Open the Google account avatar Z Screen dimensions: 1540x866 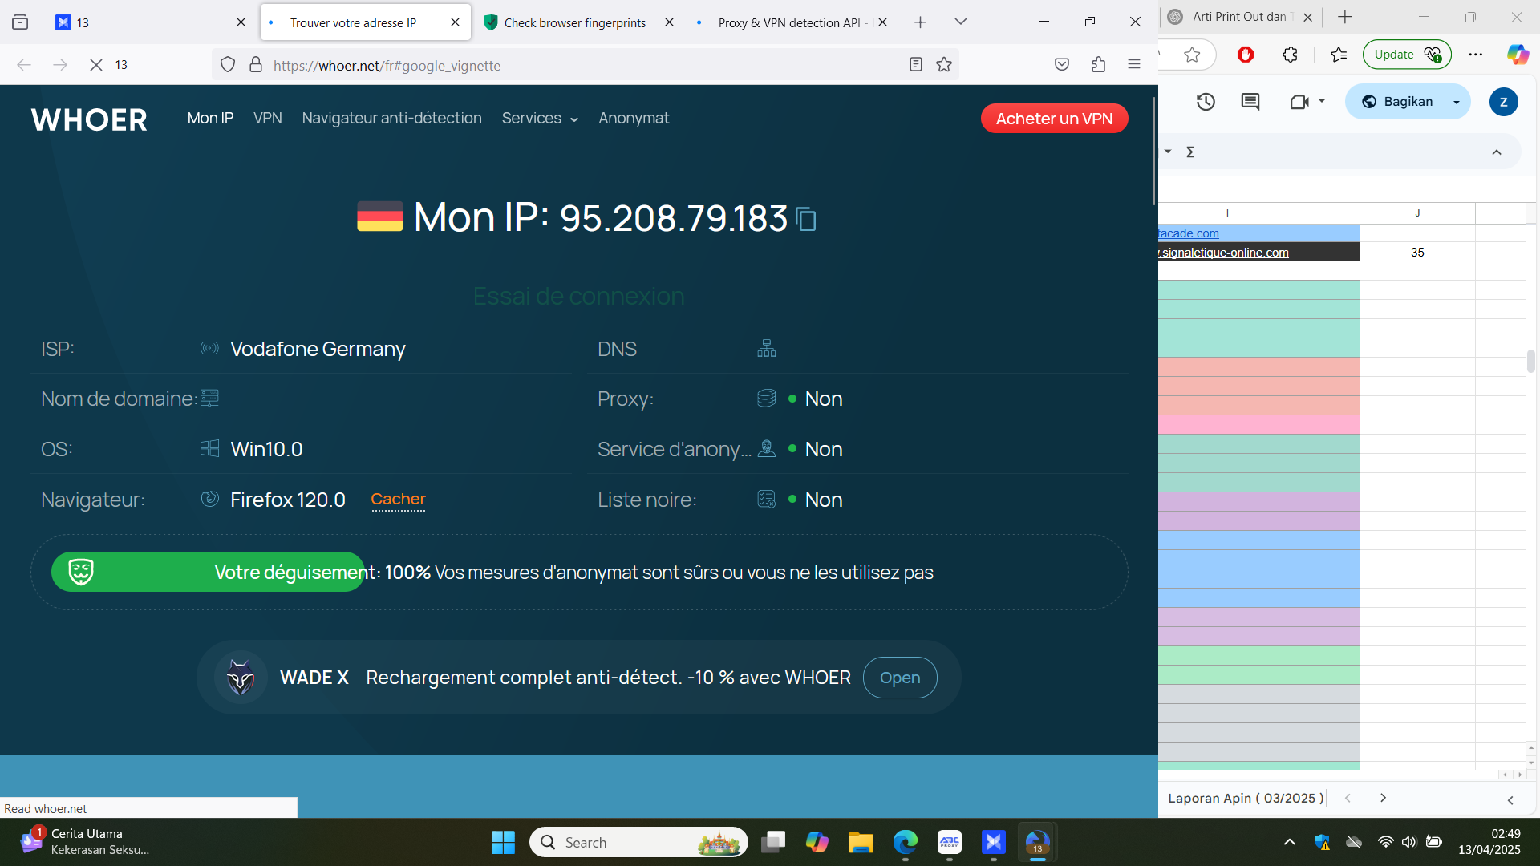pyautogui.click(x=1503, y=102)
